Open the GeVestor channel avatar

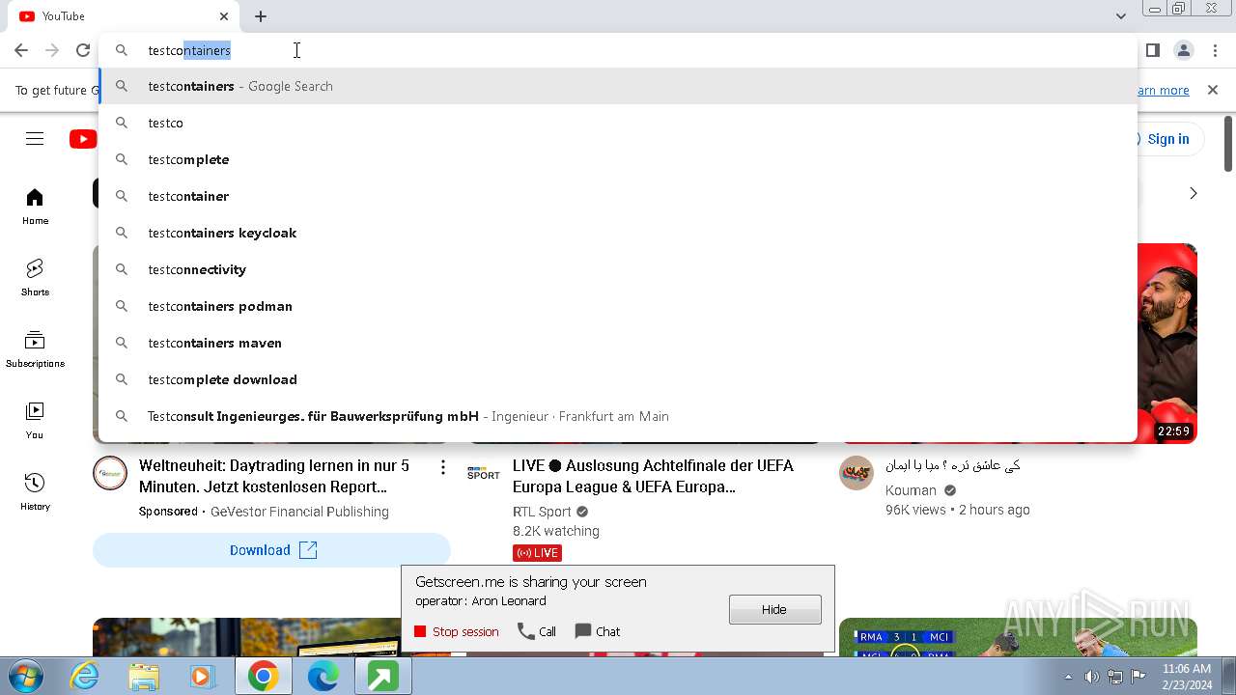tap(110, 473)
